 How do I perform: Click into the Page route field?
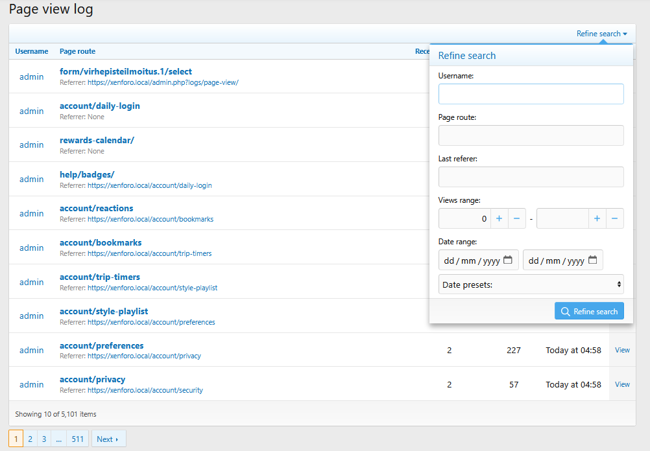(x=531, y=135)
